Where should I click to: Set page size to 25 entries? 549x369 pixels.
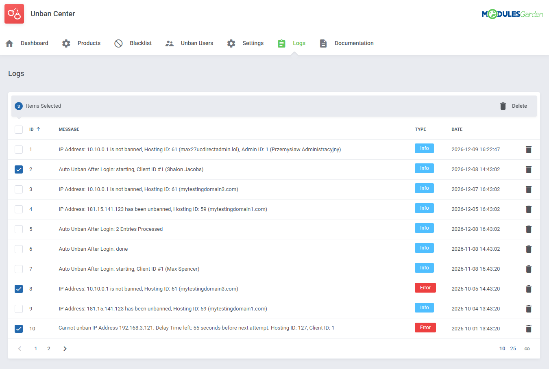point(513,348)
